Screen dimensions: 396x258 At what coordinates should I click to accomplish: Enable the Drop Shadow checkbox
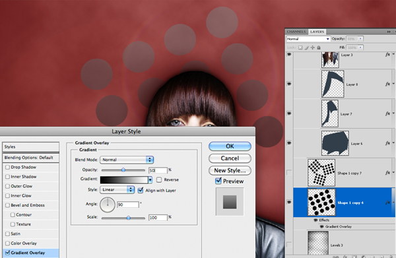7,167
